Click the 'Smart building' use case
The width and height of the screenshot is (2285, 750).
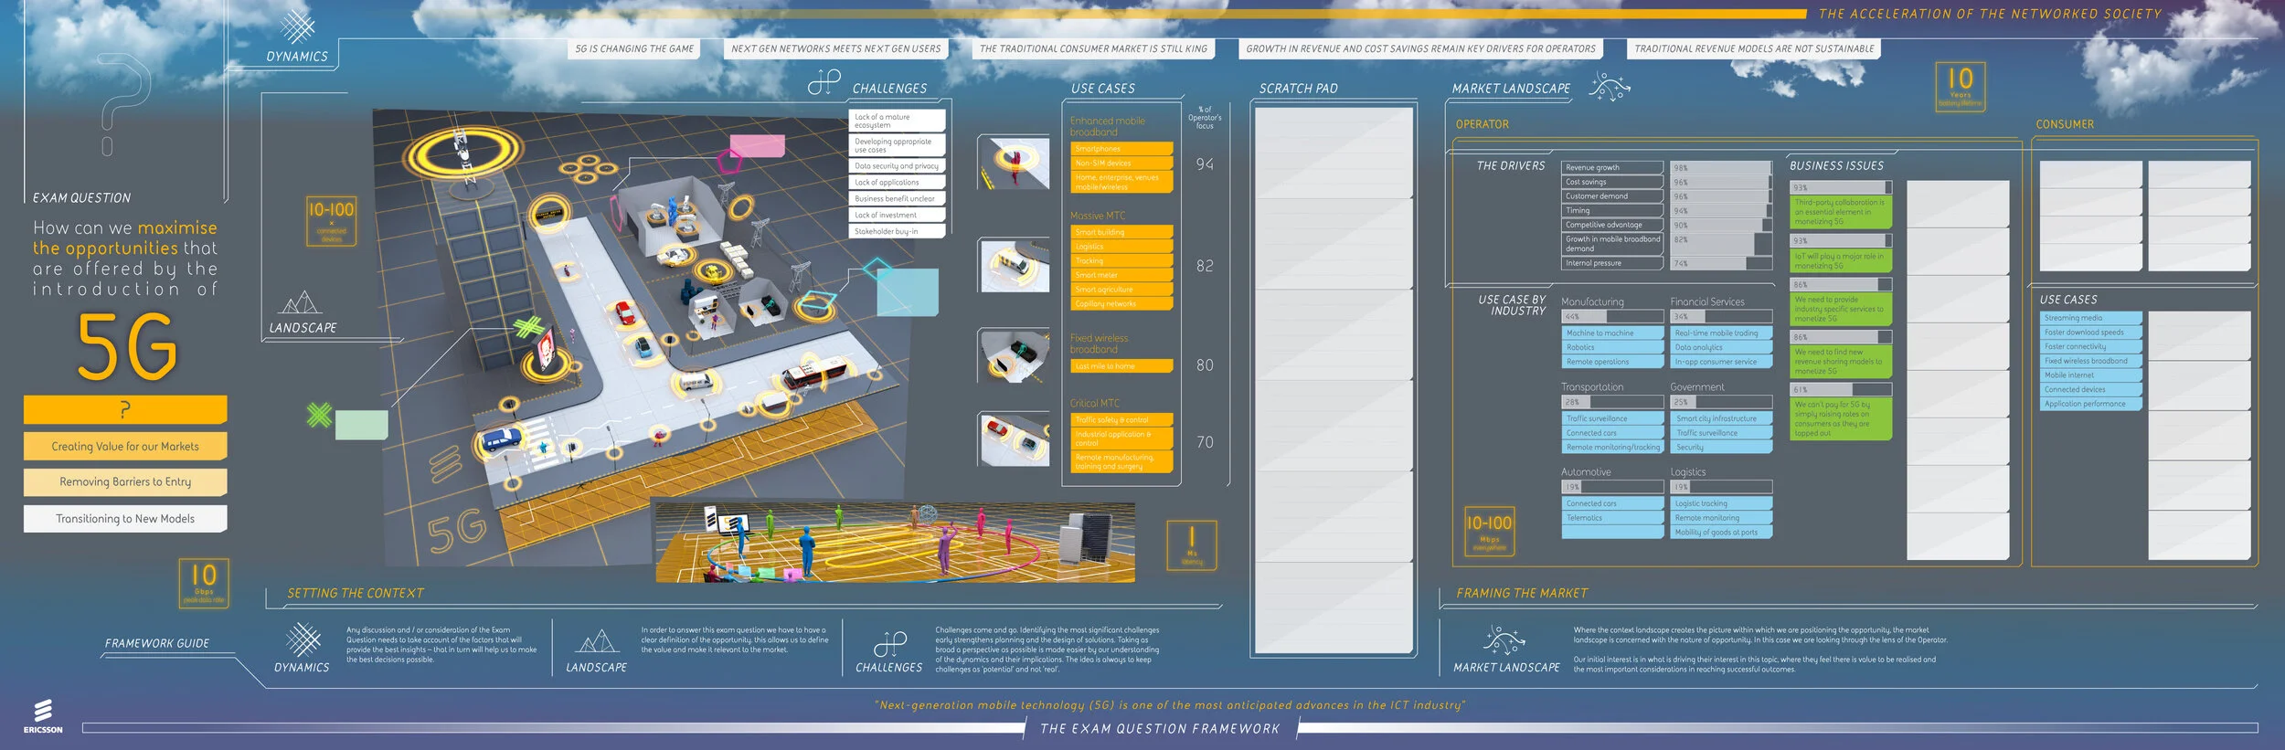[x=1121, y=232]
